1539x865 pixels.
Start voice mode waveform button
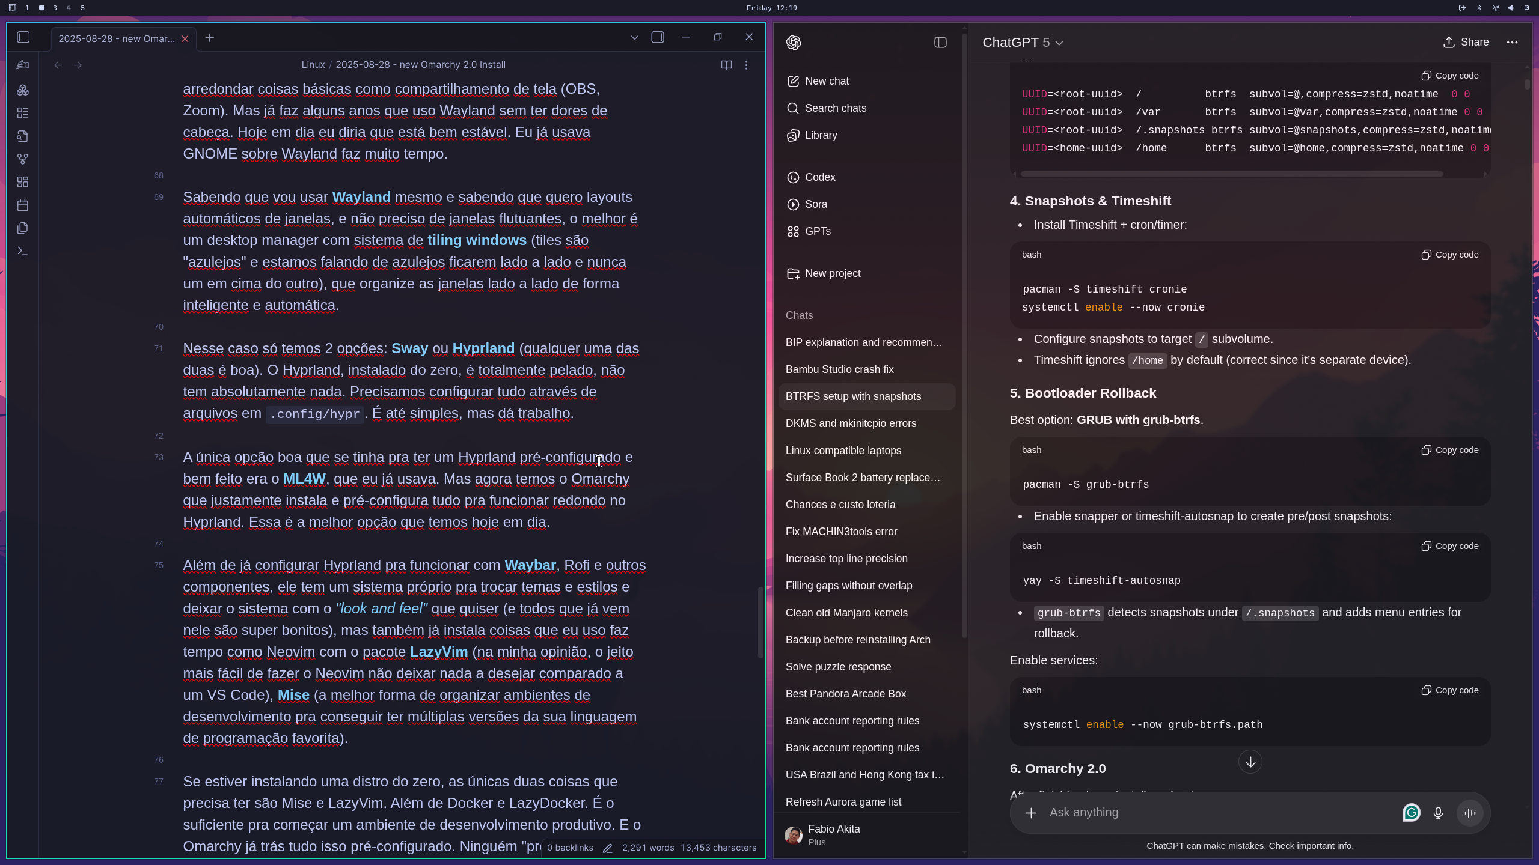point(1470,813)
